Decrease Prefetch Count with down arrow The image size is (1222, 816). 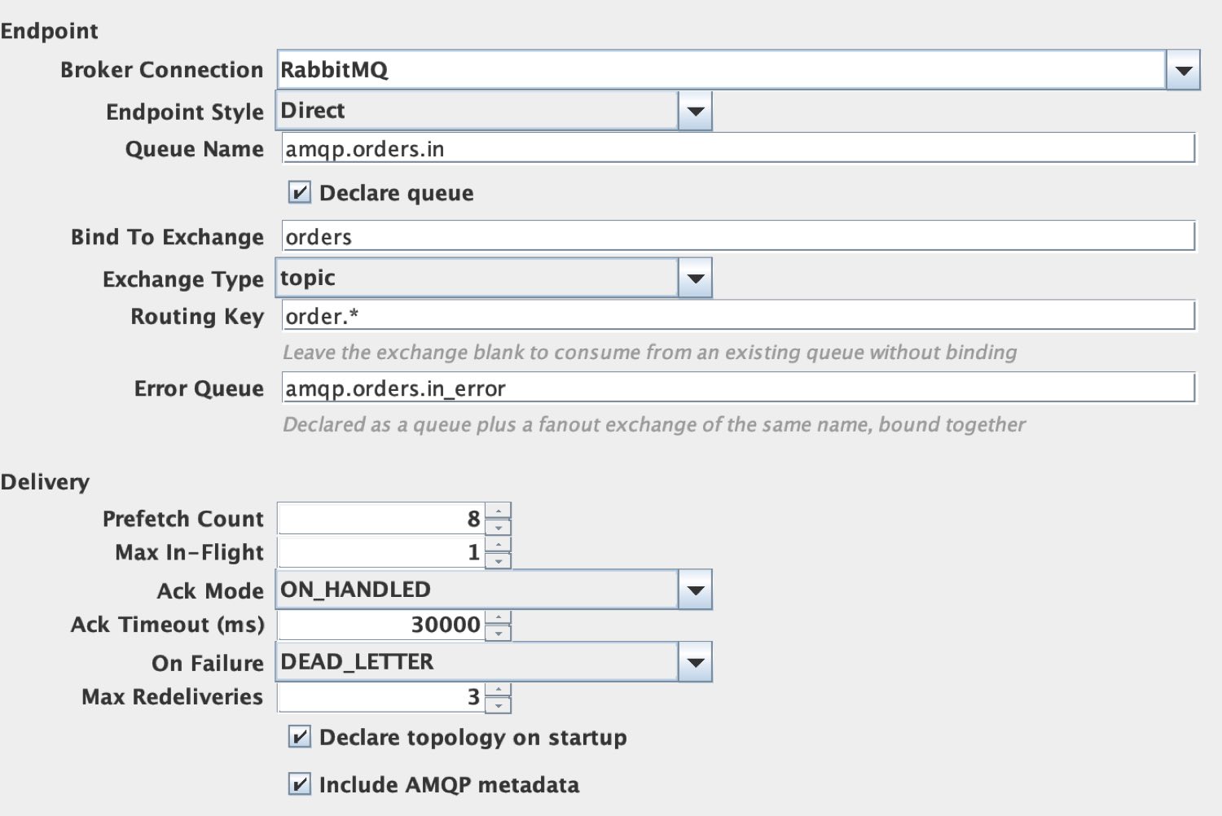pyautogui.click(x=498, y=527)
